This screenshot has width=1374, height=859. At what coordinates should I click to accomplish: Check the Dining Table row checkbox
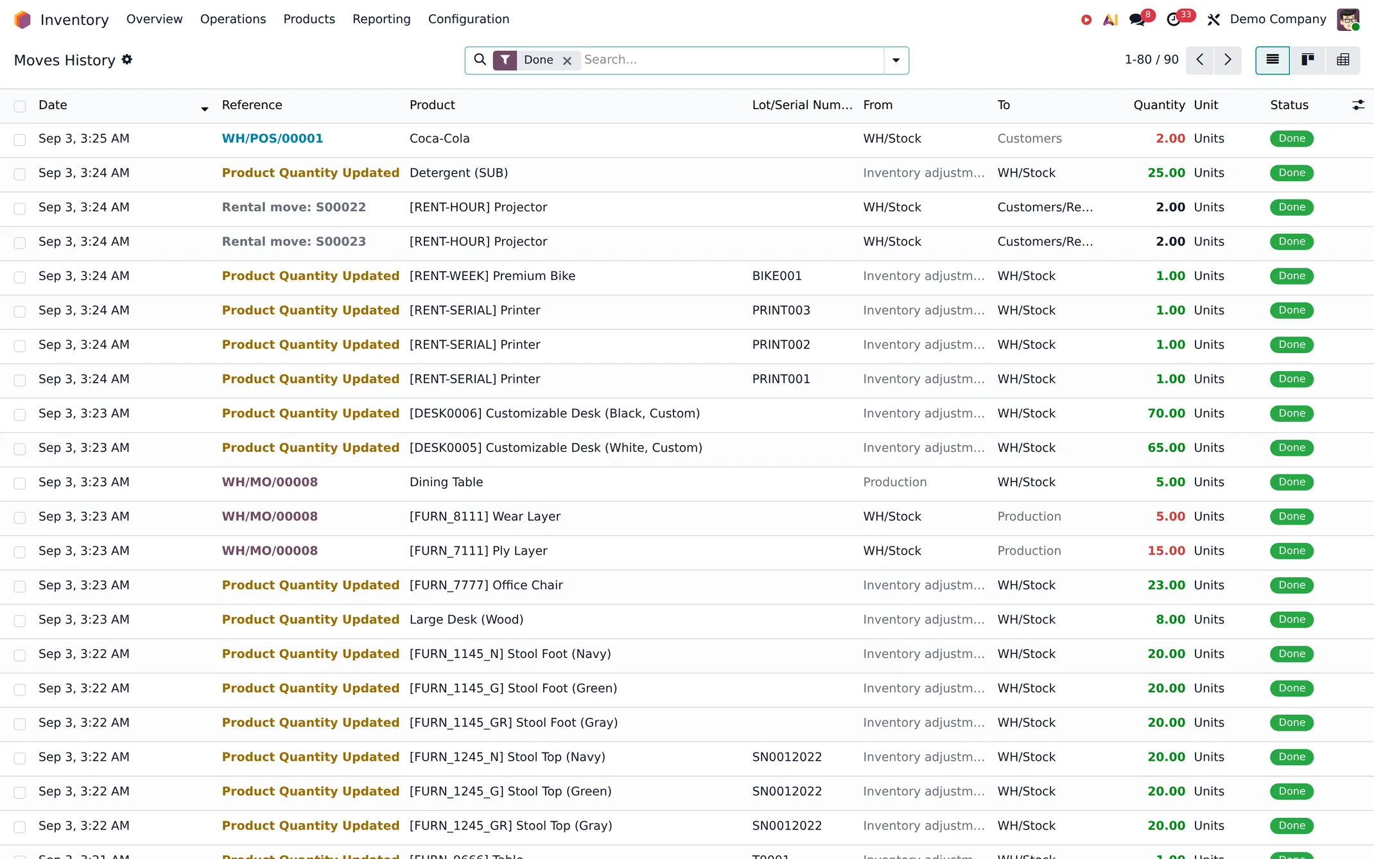pyautogui.click(x=20, y=483)
